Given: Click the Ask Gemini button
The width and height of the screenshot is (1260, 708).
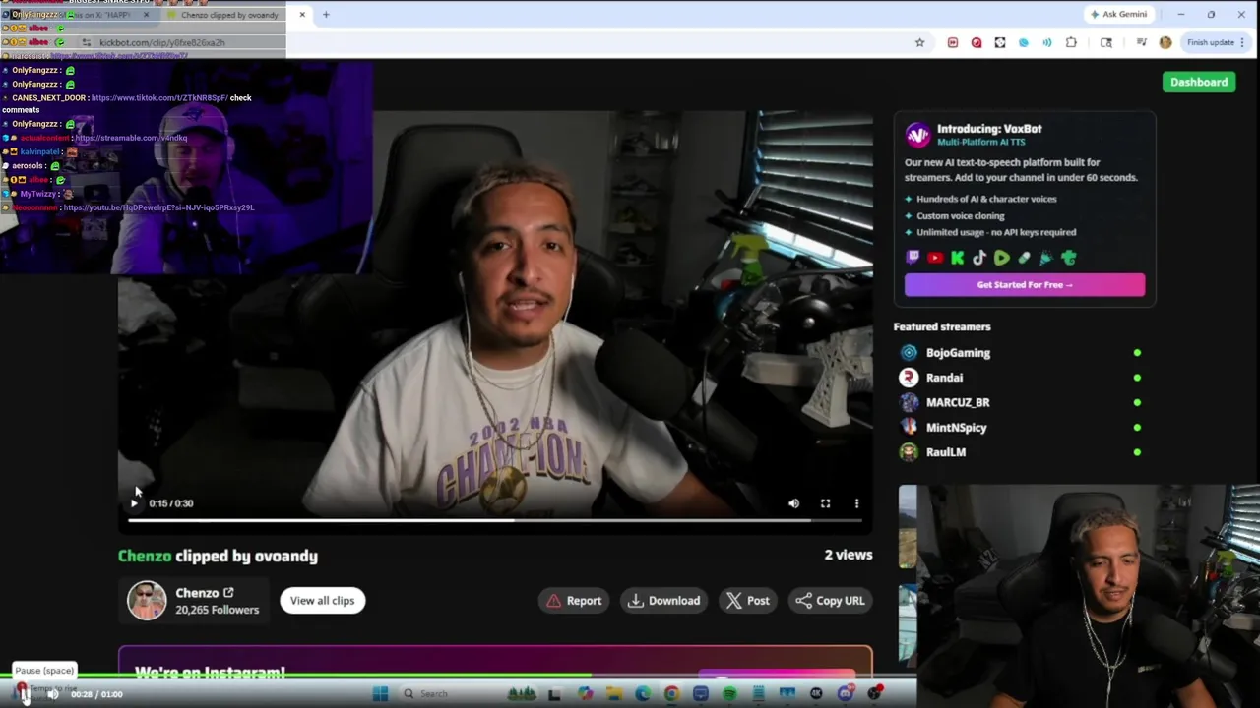Looking at the screenshot, I should [1118, 14].
